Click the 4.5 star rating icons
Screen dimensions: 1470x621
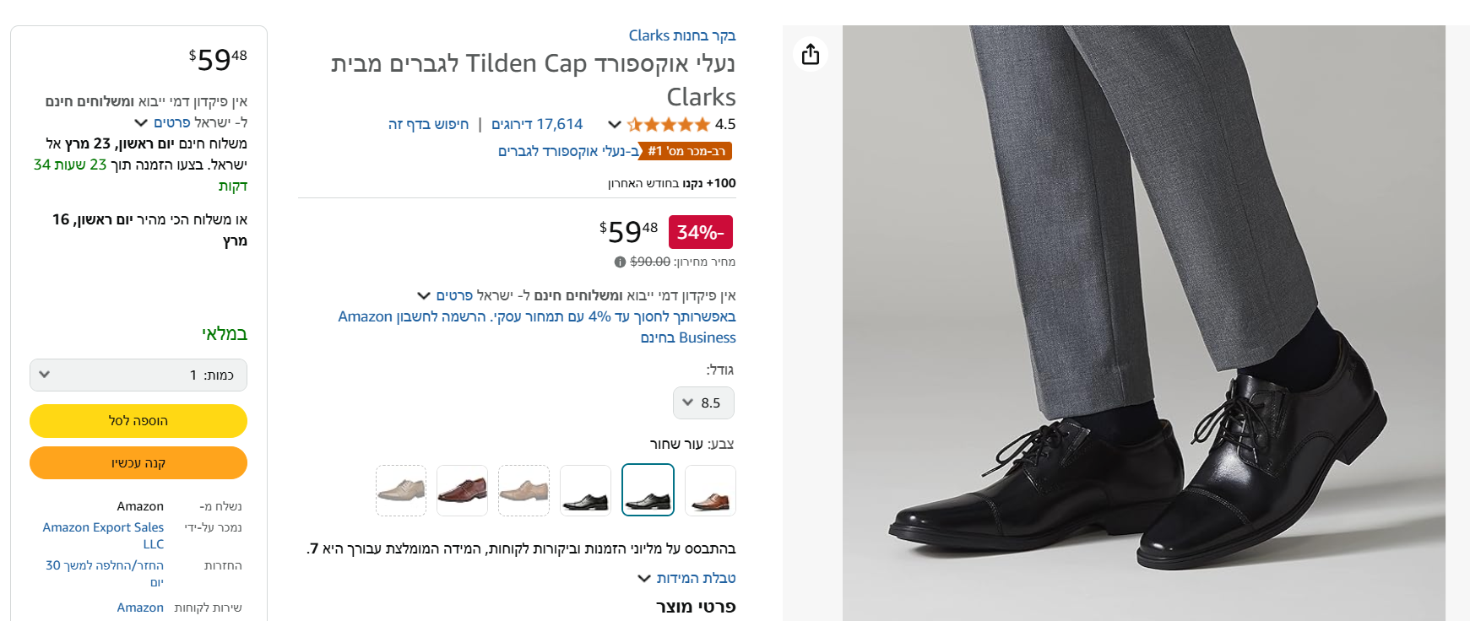668,125
